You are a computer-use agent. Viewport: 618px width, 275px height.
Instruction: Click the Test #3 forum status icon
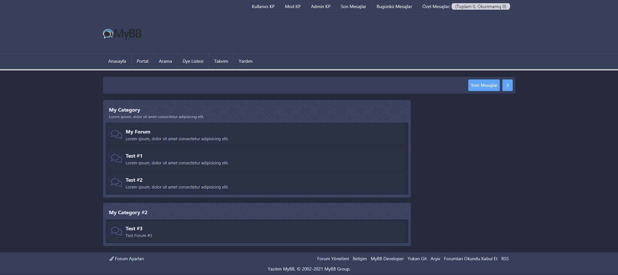click(116, 231)
